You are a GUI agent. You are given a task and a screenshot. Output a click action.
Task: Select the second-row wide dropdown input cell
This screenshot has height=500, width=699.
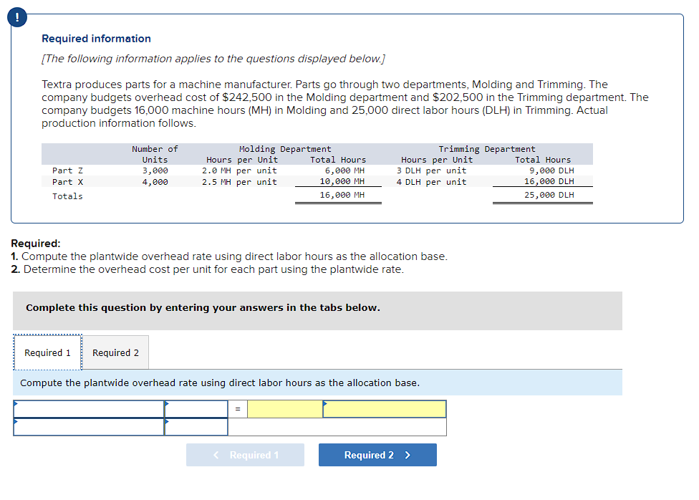pyautogui.click(x=89, y=427)
